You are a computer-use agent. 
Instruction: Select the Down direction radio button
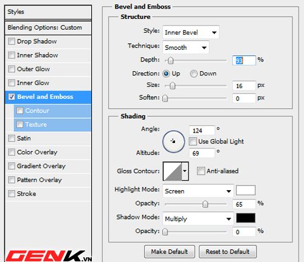tap(193, 74)
